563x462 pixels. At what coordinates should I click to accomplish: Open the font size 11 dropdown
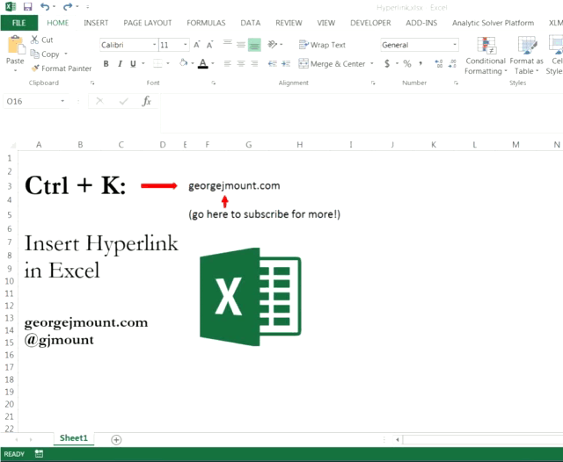pos(186,45)
